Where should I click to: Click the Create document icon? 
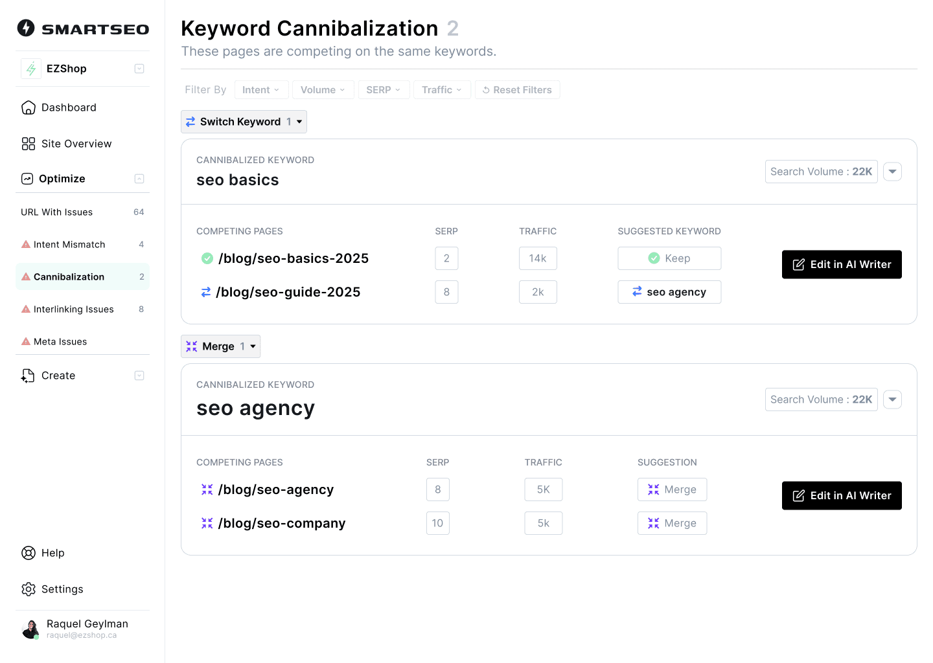tap(28, 376)
